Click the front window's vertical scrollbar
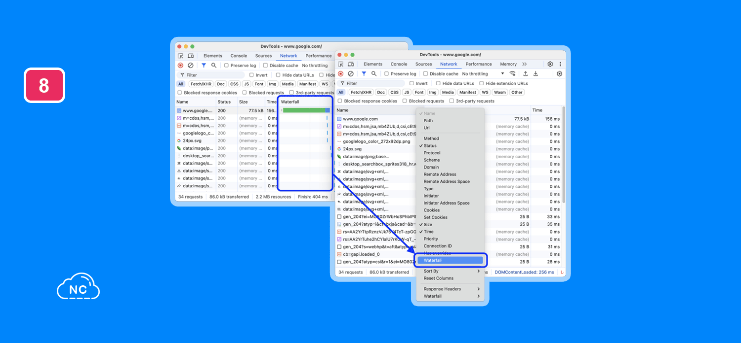The image size is (741, 343). click(x=564, y=154)
